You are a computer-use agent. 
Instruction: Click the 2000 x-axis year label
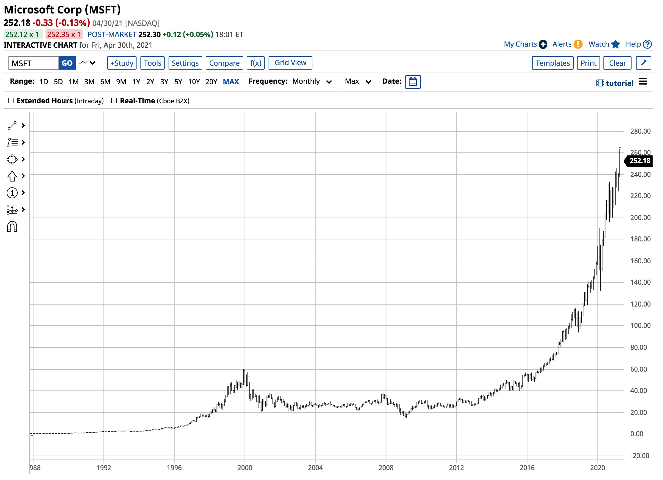coord(245,468)
